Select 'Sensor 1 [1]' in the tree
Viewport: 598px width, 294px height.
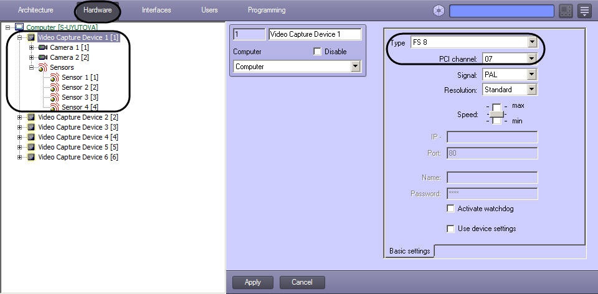pos(80,77)
